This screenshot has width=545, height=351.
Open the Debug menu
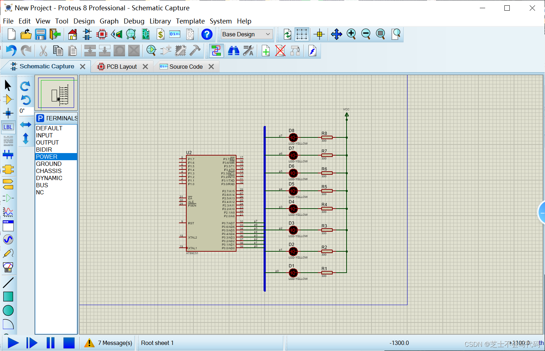click(134, 21)
